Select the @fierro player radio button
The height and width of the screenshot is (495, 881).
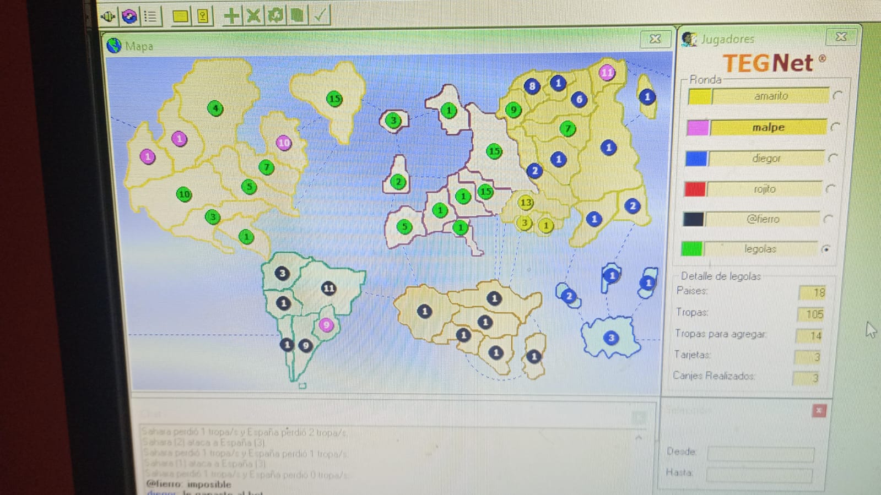pyautogui.click(x=828, y=219)
